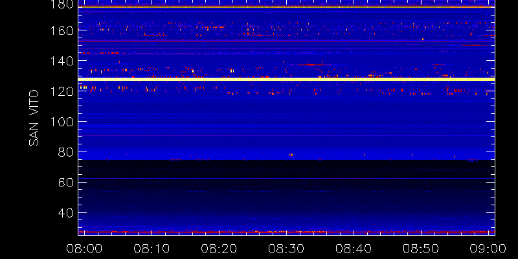Image resolution: width=518 pixels, height=259 pixels.
Task: Click the 100 frequency axis label
Action: click(62, 122)
